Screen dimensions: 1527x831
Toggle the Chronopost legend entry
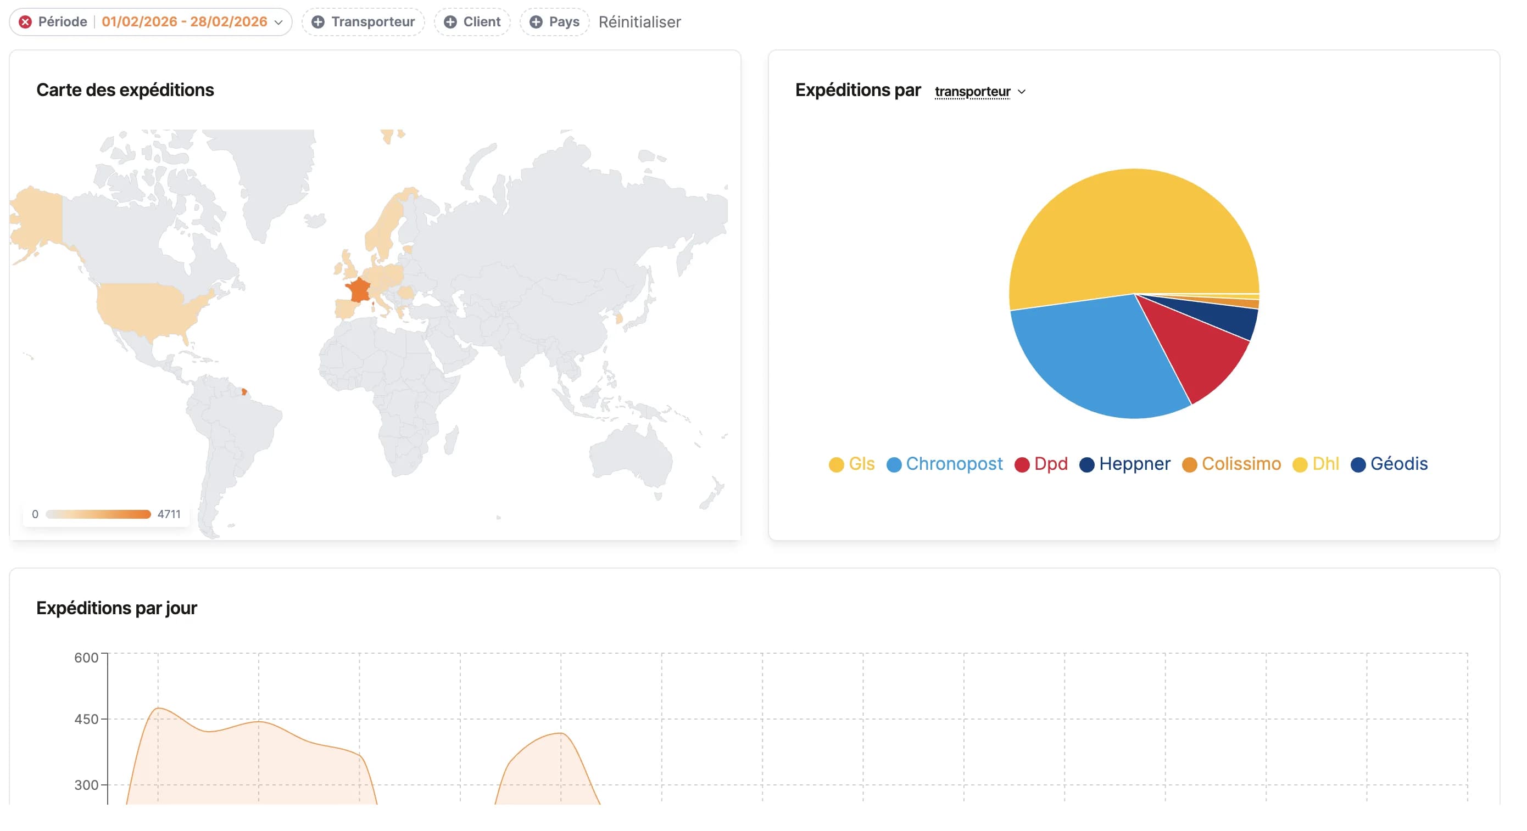(944, 464)
